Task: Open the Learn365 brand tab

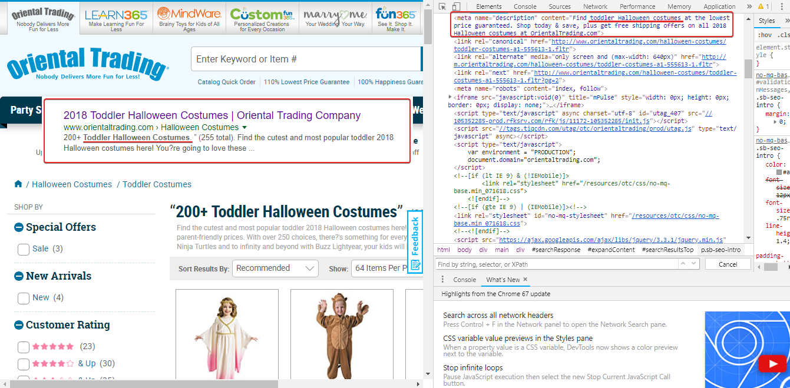Action: (116, 19)
